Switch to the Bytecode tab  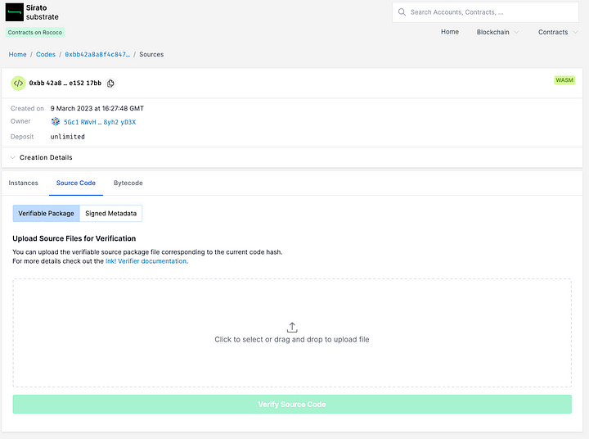coord(128,183)
